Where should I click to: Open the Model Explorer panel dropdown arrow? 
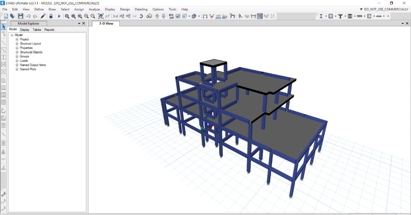tap(79, 24)
